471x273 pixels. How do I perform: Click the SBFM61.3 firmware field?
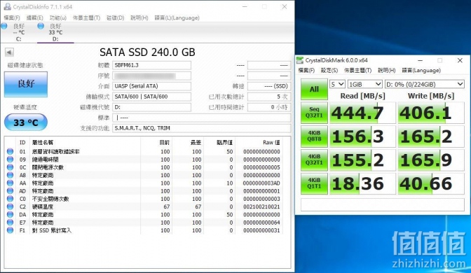tap(151, 65)
